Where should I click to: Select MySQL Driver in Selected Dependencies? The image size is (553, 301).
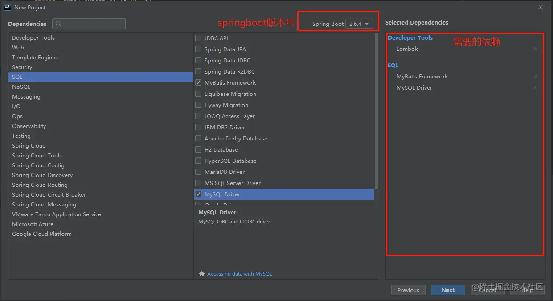(x=414, y=87)
